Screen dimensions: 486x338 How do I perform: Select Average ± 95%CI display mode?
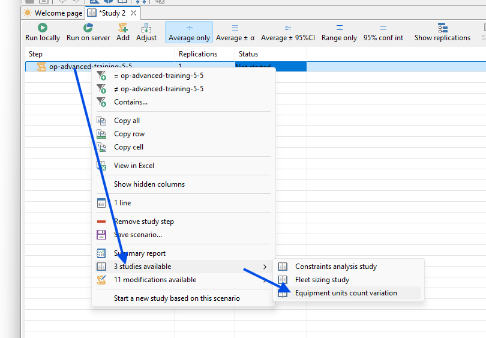click(288, 32)
